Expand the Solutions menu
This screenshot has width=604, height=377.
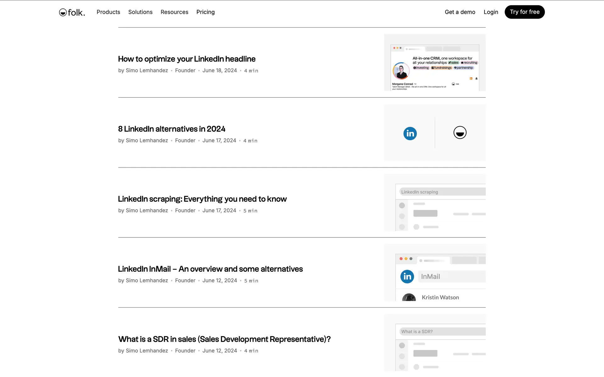click(x=140, y=12)
